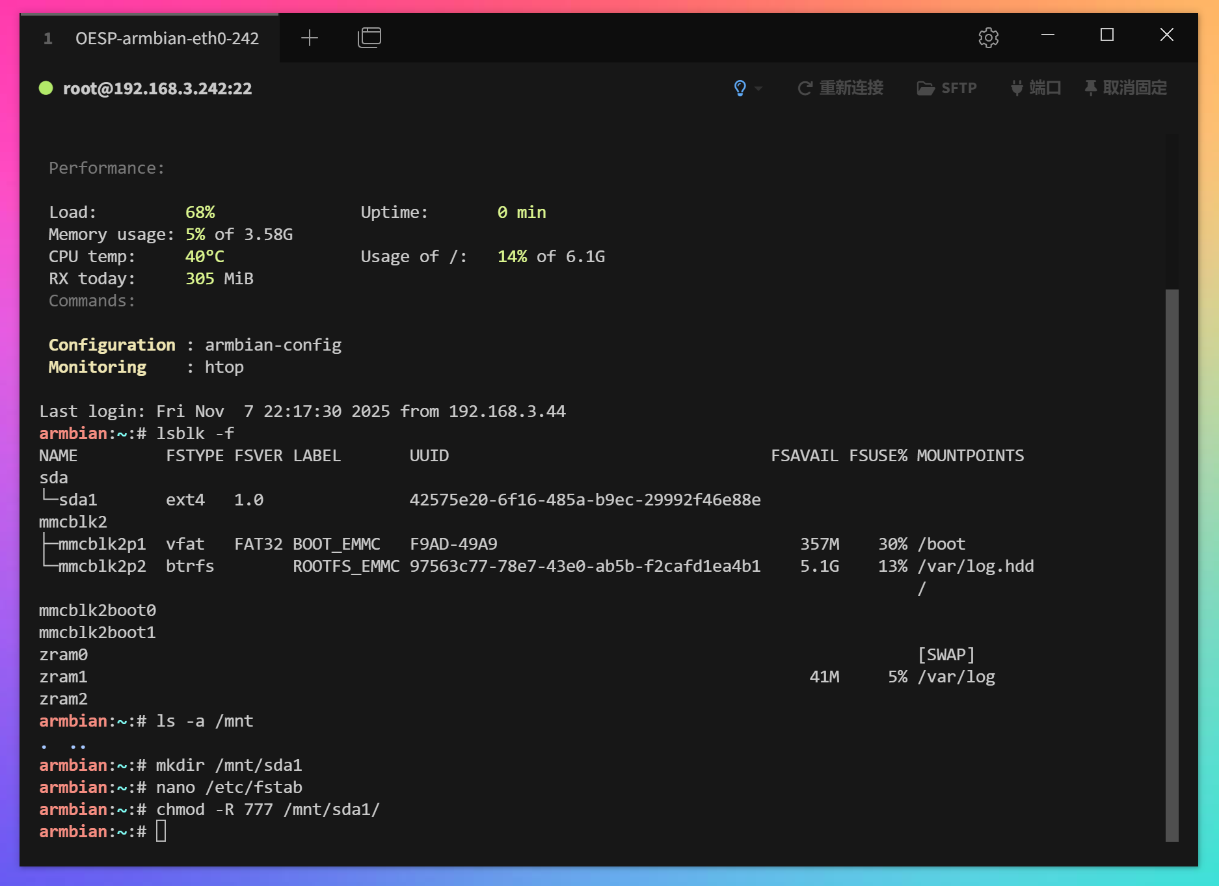Image resolution: width=1219 pixels, height=886 pixels.
Task: Click the multi-window tab overview icon
Action: pos(369,38)
